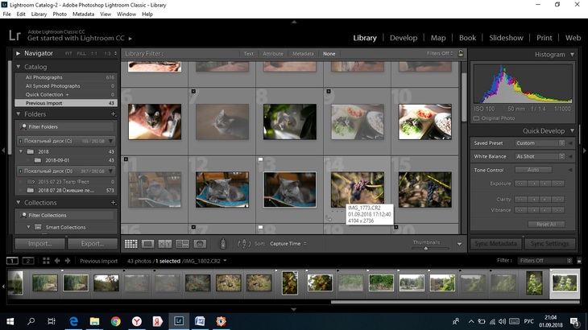Open the Yandex browser from the taskbar
This screenshot has width=588, height=330.
click(136, 321)
